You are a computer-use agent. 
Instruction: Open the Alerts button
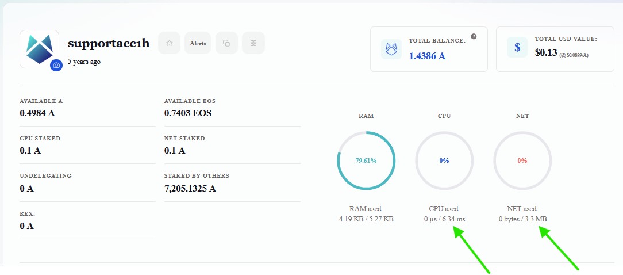pos(198,43)
